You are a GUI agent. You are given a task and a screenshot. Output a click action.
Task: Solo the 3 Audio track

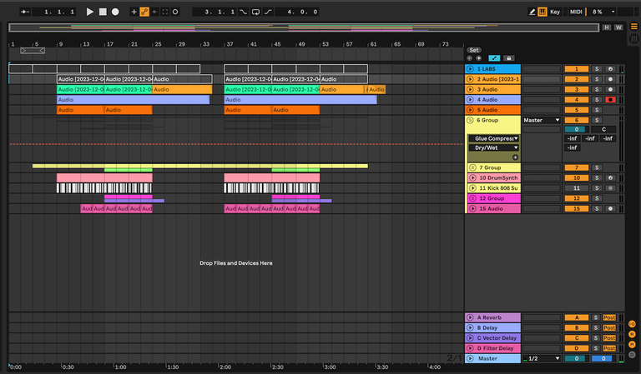point(597,89)
